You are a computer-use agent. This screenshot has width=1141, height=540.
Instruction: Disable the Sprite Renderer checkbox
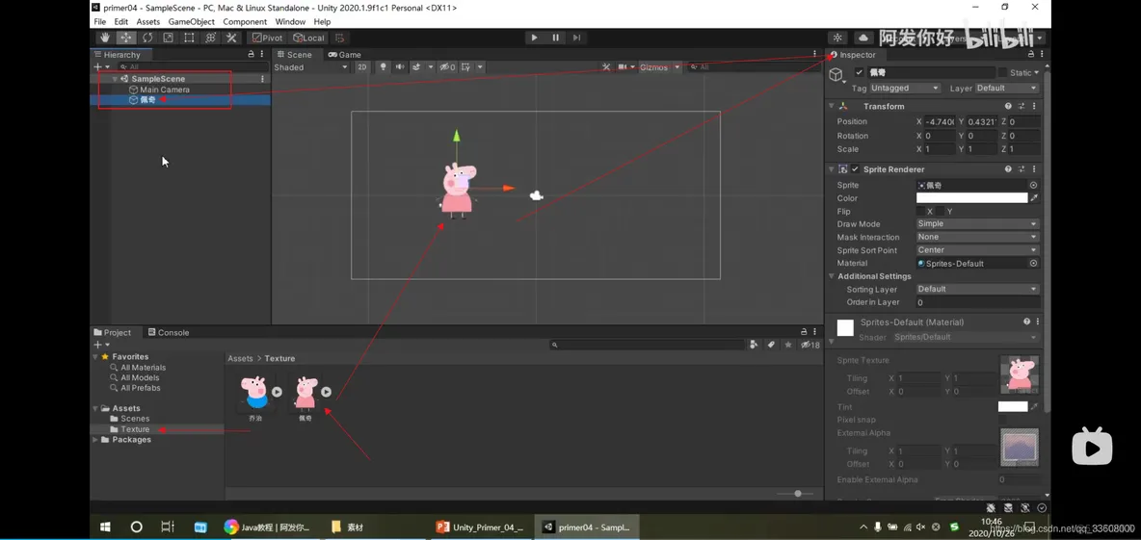click(x=856, y=169)
